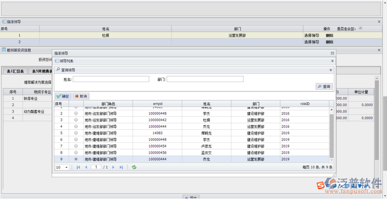
Task: Collapse the 查询领导 search panel
Action: pos(331,70)
